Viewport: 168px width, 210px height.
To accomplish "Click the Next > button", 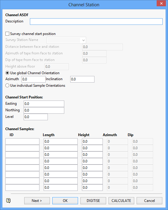I will pos(37,201).
